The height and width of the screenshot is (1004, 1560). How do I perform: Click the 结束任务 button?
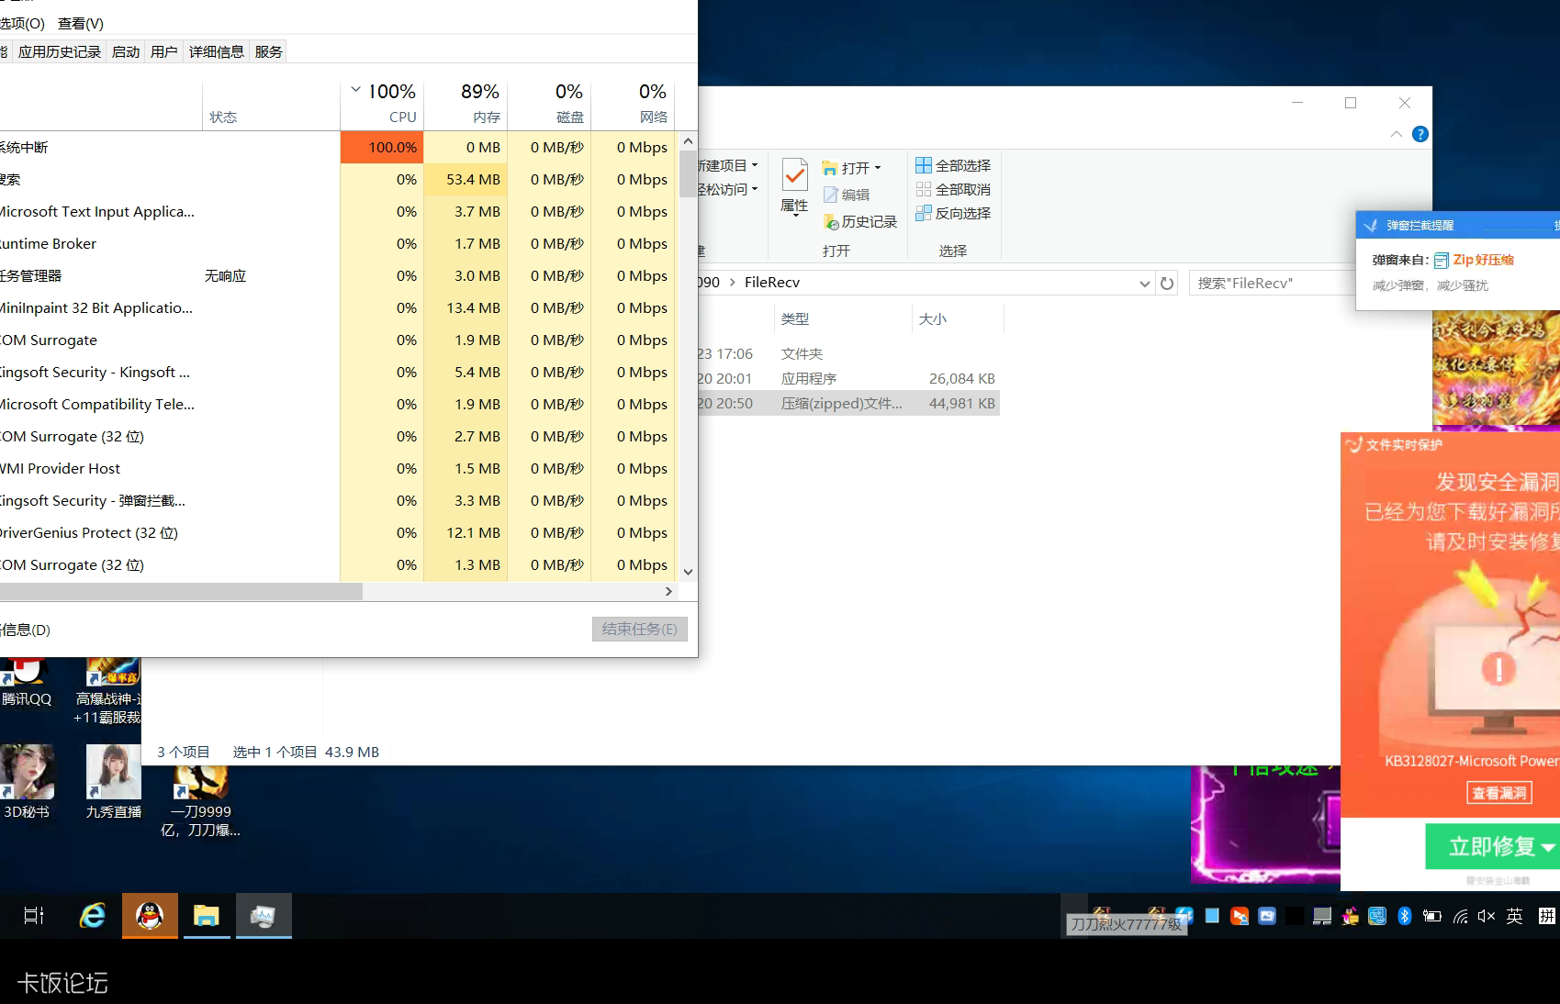coord(640,629)
